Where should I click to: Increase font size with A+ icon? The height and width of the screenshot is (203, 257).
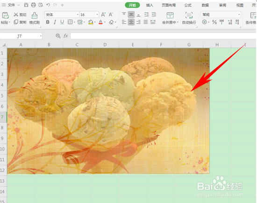103,14
